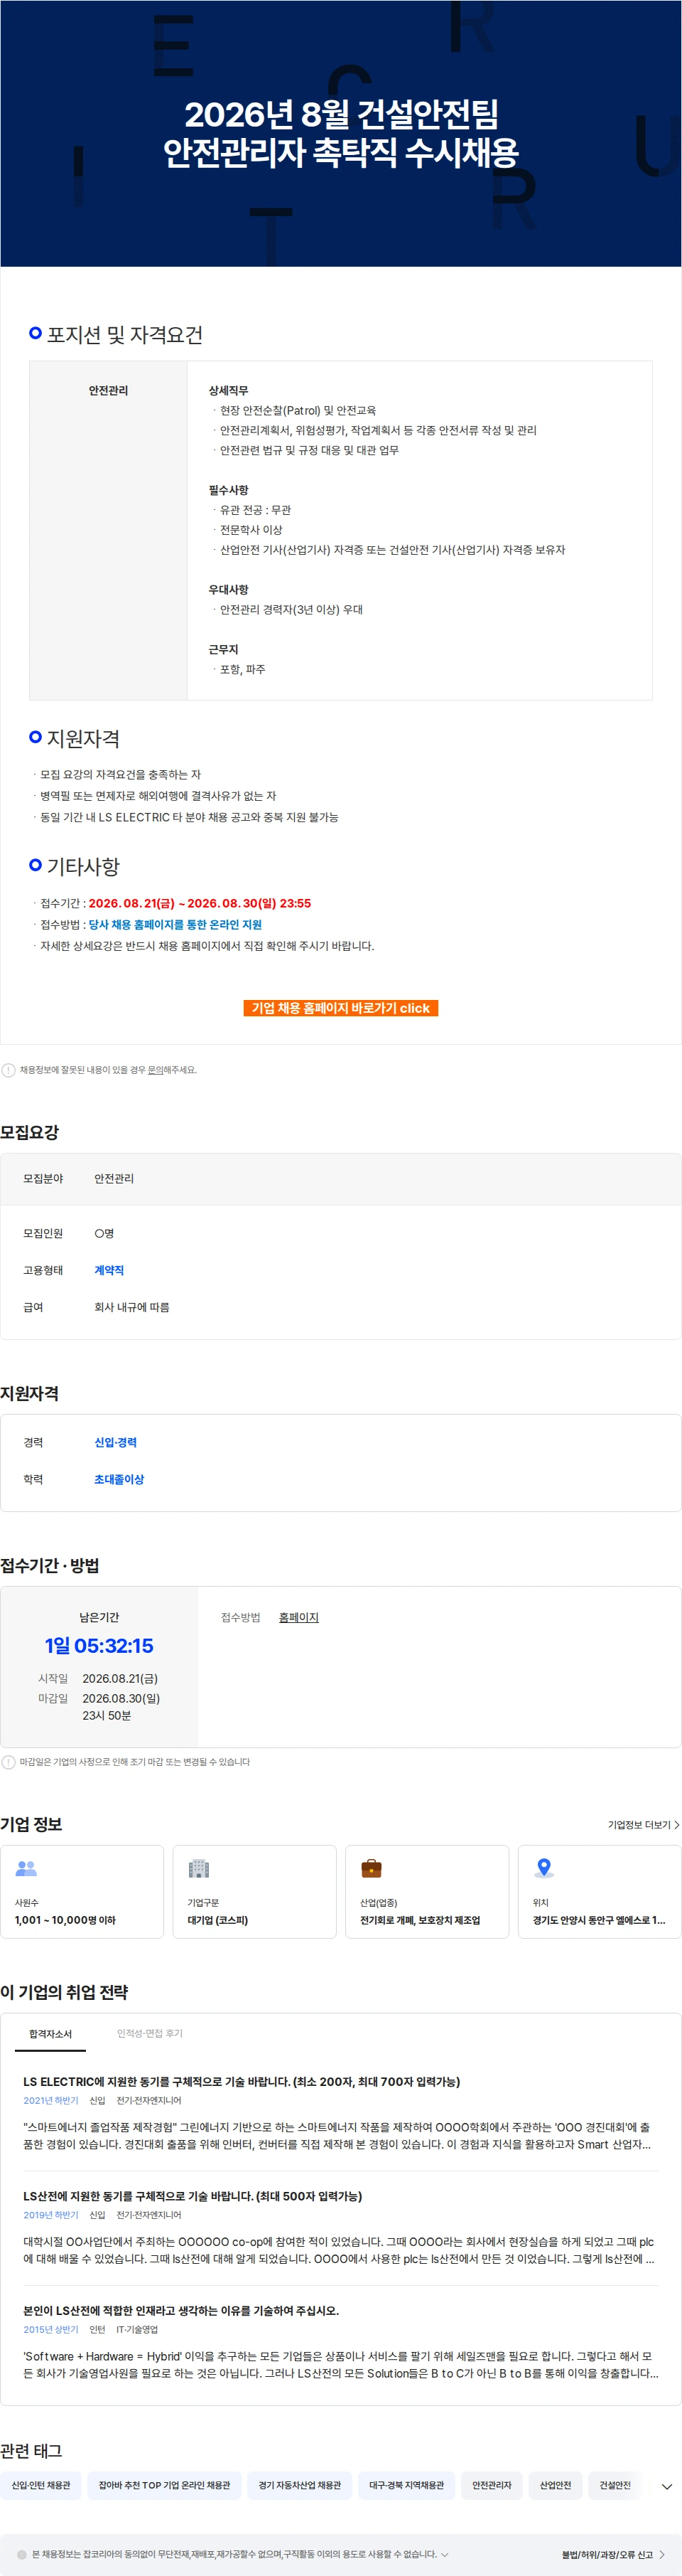682x2576 pixels.
Task: Click the 2019년 하반기 label
Action: click(x=51, y=2215)
